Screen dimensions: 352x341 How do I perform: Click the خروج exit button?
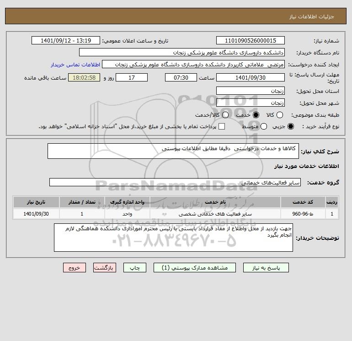pyautogui.click(x=75, y=268)
